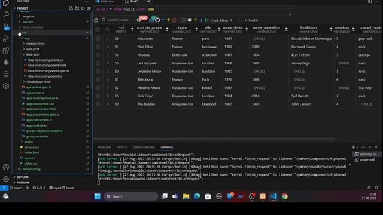
Task: Create a new folder in Explorer
Action: click(x=77, y=8)
